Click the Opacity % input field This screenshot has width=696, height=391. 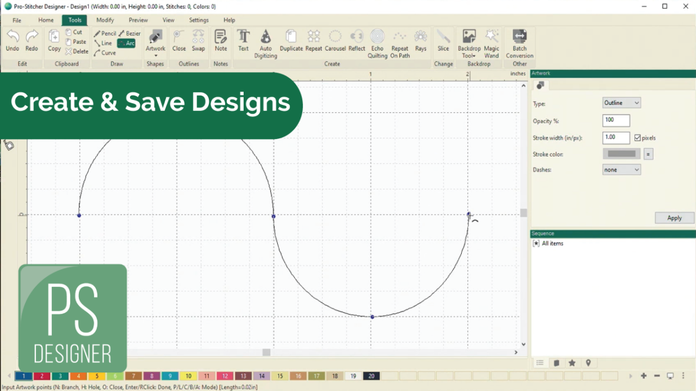coord(615,120)
